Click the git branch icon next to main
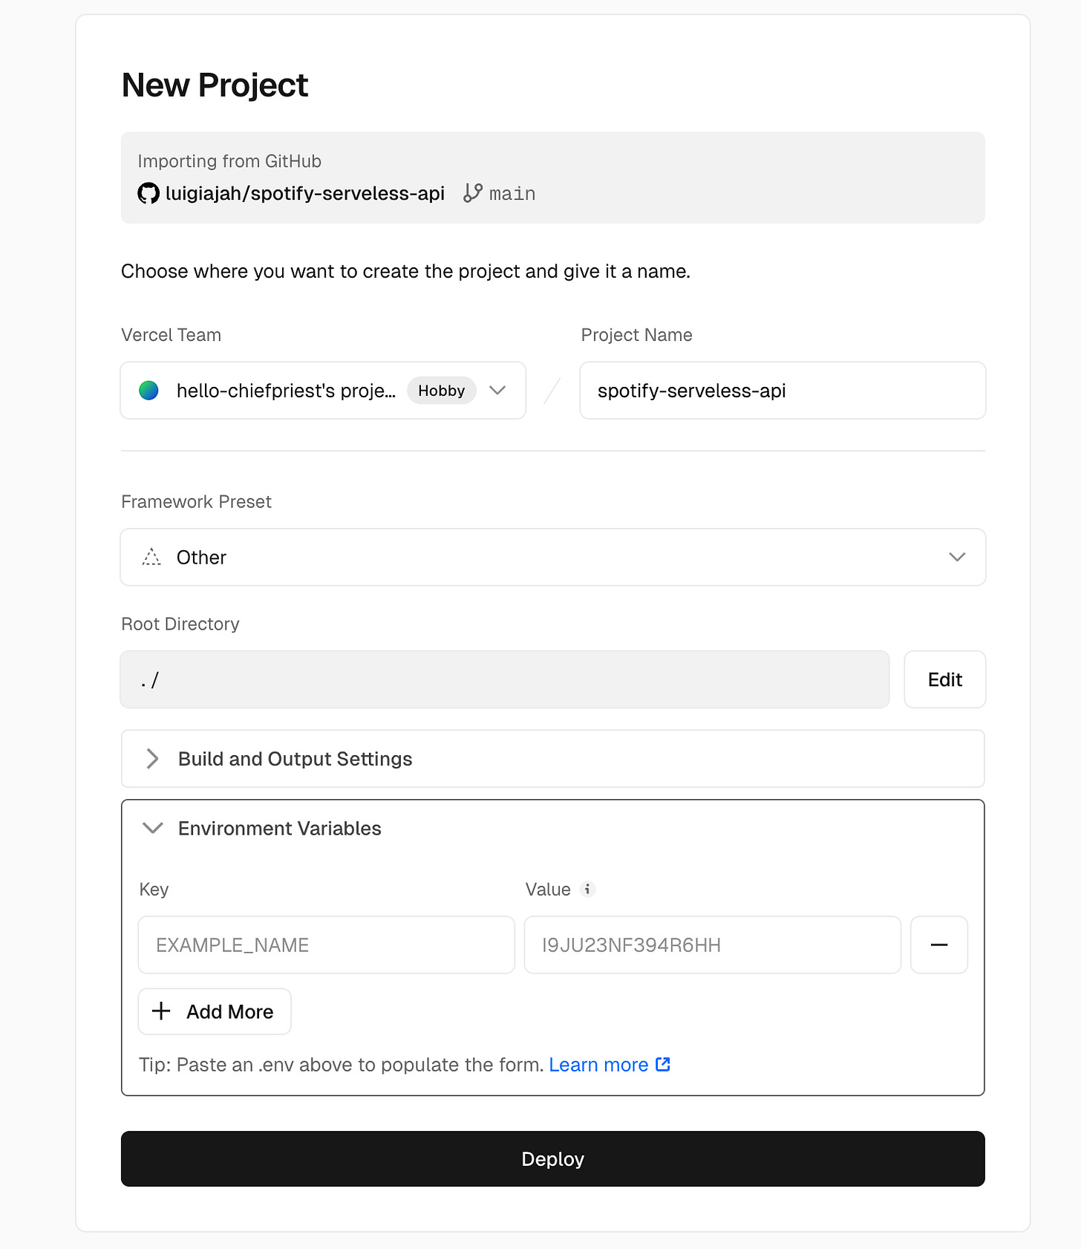Screen dimensions: 1081x1249 [x=473, y=193]
